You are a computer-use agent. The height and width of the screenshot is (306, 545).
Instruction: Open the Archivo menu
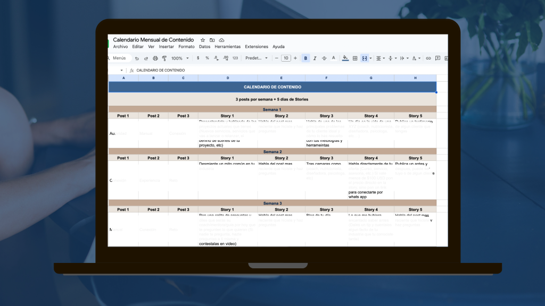point(120,47)
